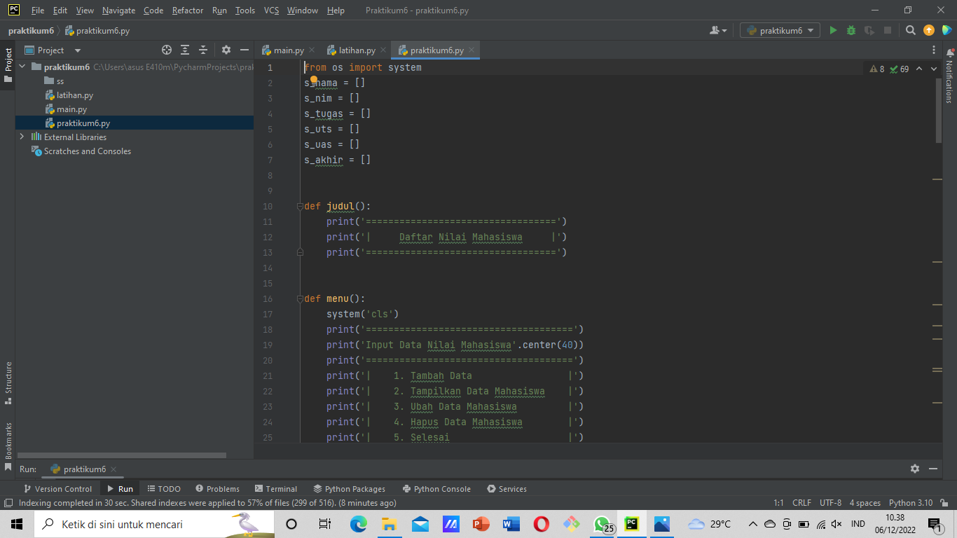The width and height of the screenshot is (957, 538).
Task: Collapse praktikum6 project root folder
Action: [22, 67]
